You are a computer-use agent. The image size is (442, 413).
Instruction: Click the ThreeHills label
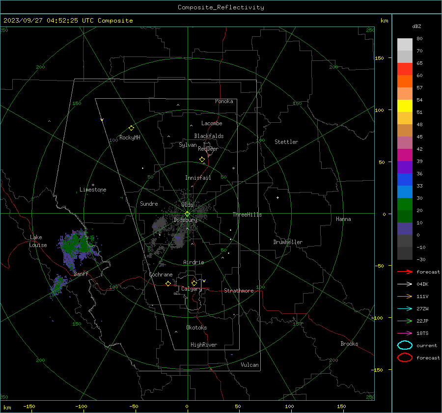[x=247, y=215]
